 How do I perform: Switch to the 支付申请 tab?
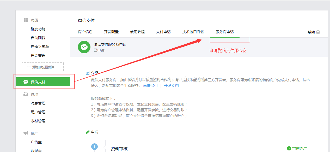click(163, 32)
